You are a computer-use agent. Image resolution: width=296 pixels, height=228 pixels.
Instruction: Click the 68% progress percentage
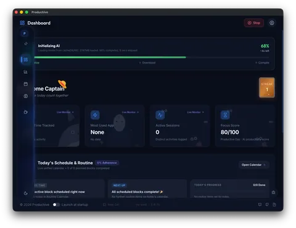point(265,46)
